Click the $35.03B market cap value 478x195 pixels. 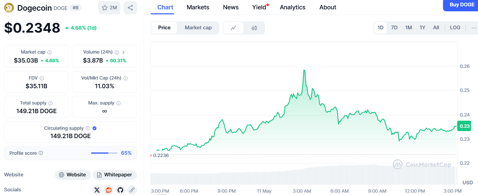26,61
